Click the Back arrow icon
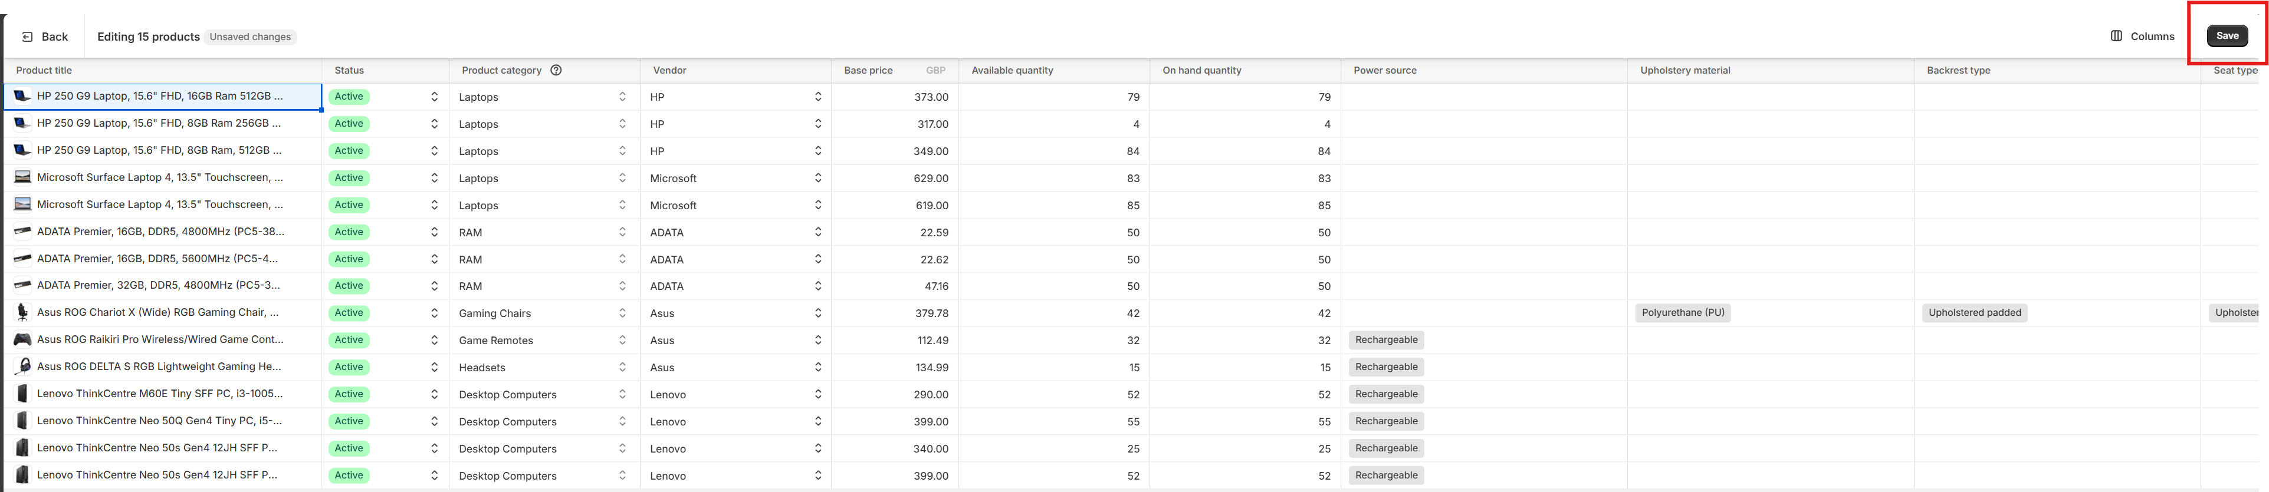 [27, 36]
